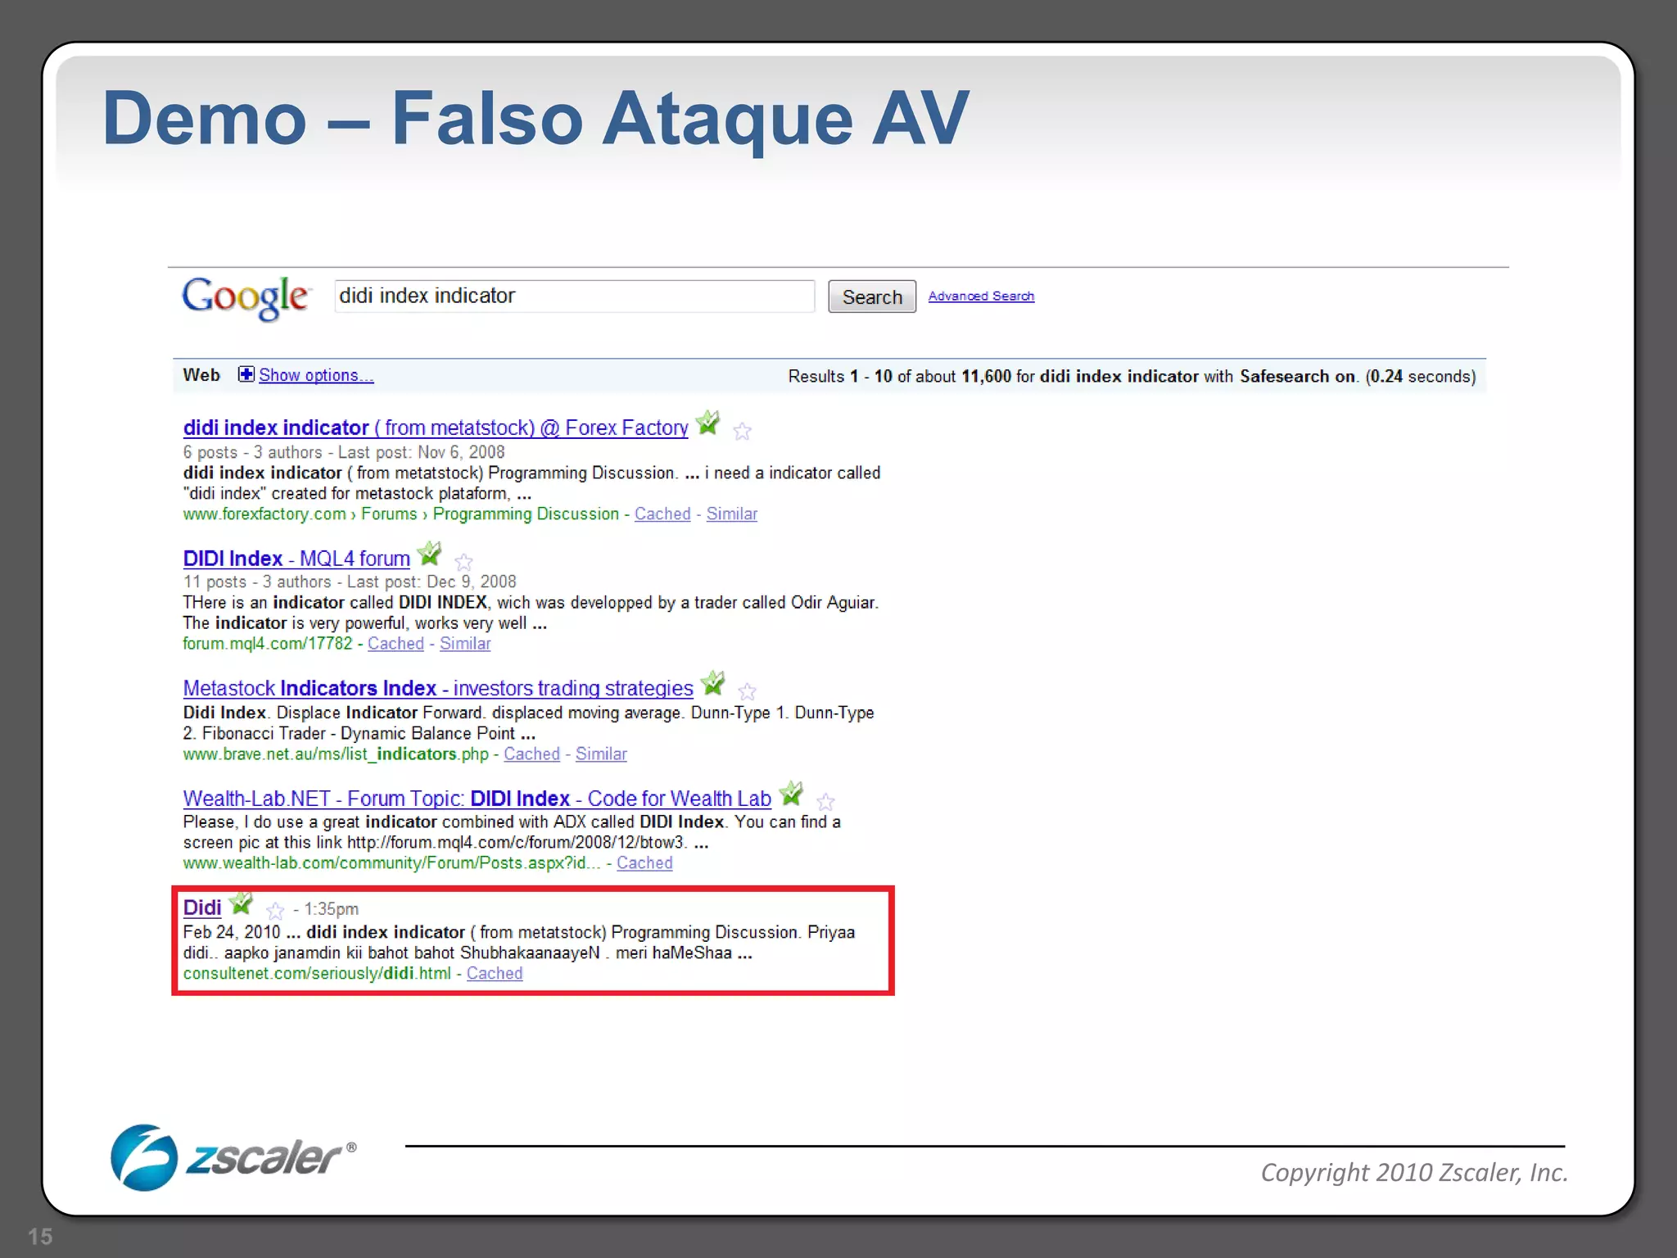Click the Zscaler logo
The width and height of the screenshot is (1677, 1258).
click(233, 1157)
